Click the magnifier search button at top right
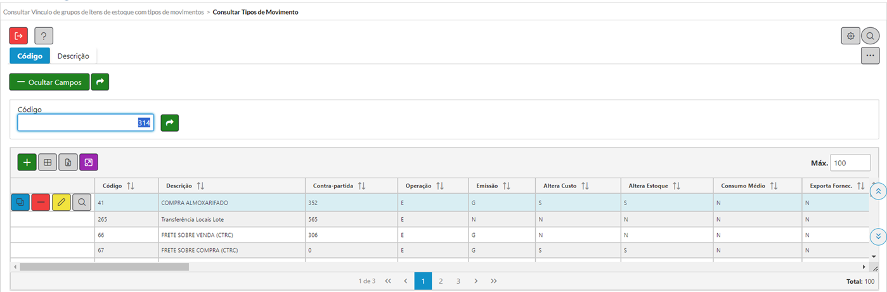 point(871,36)
